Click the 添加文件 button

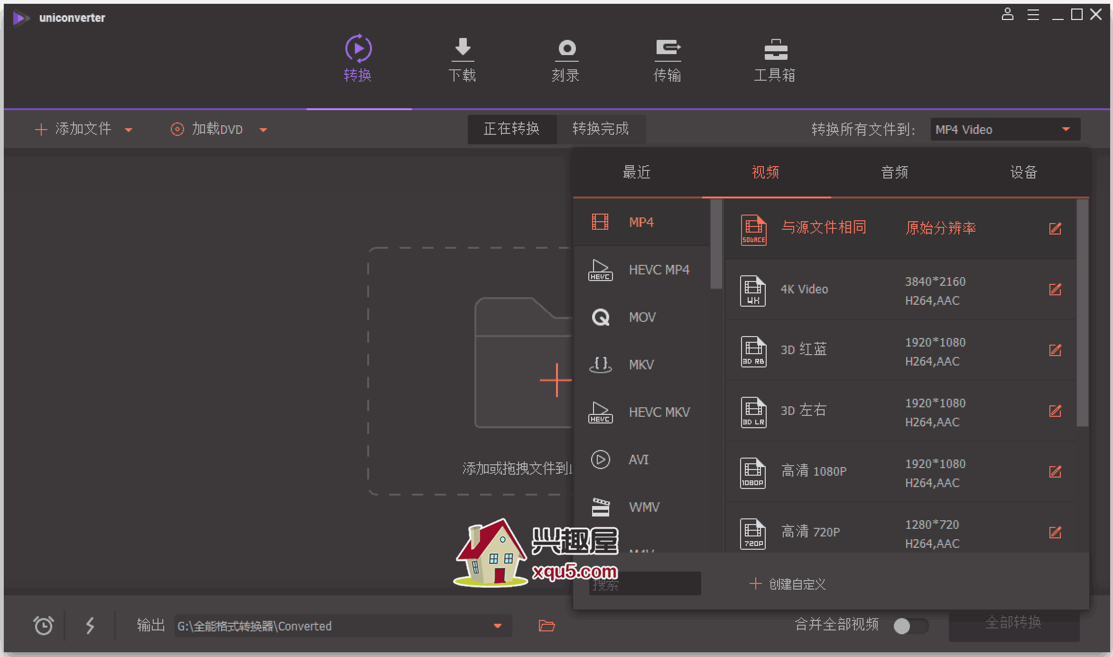pos(73,129)
